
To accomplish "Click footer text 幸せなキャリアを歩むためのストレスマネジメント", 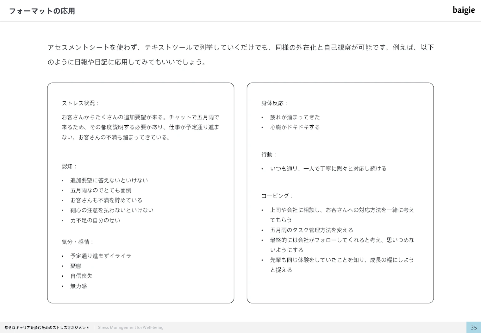I will point(47,328).
